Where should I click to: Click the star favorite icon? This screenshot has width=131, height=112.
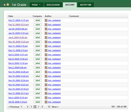[4, 5]
